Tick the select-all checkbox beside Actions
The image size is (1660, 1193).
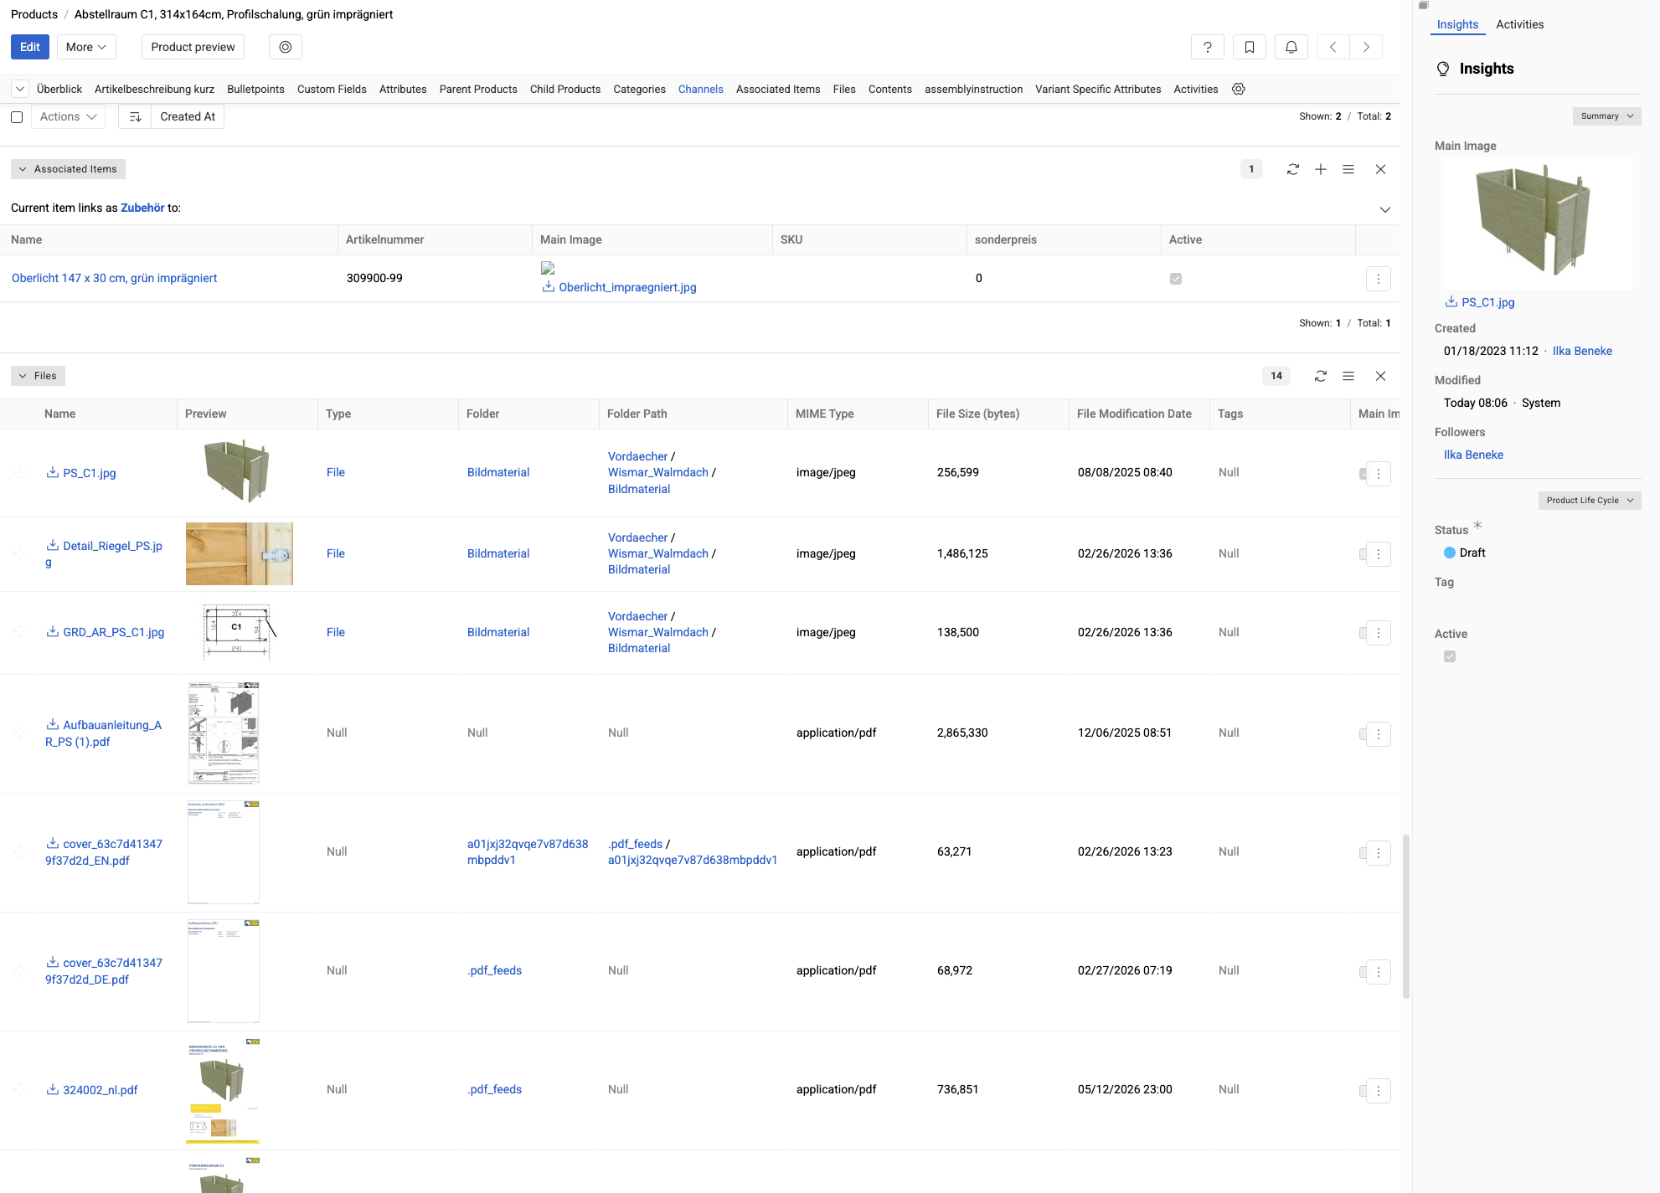pos(17,117)
